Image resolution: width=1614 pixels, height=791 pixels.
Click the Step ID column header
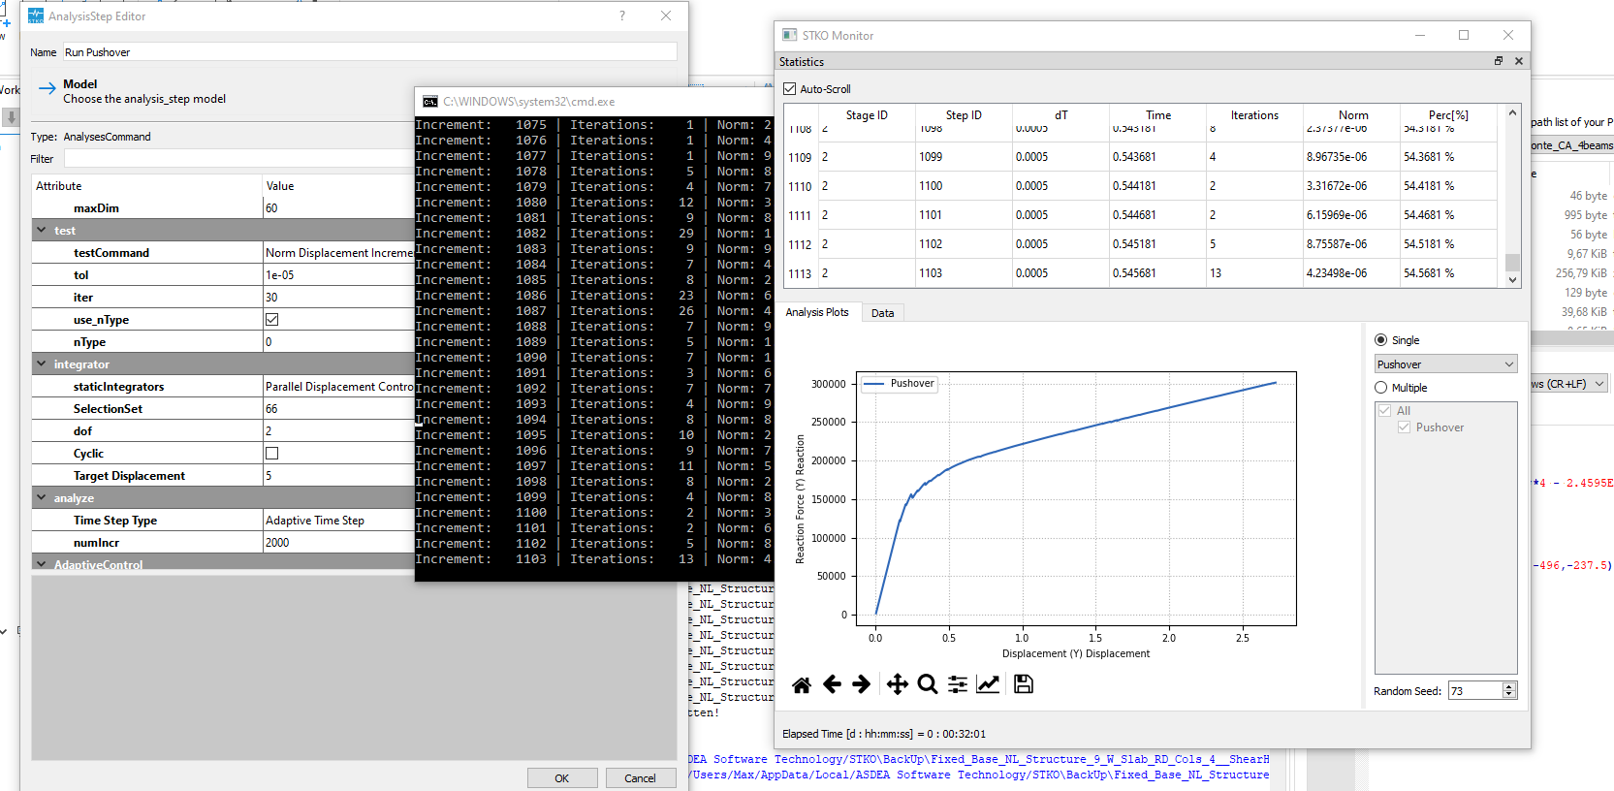point(964,115)
